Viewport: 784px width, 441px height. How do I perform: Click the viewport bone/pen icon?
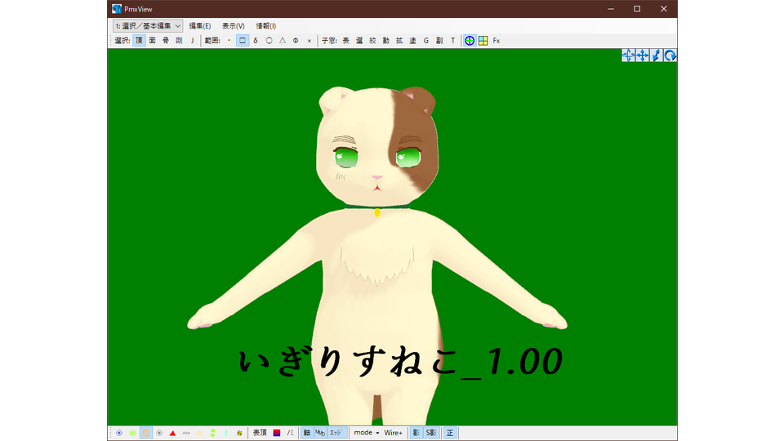[x=657, y=56]
